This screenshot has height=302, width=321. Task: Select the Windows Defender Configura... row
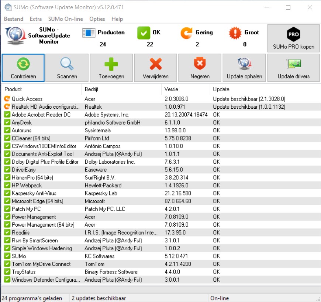coord(161,280)
